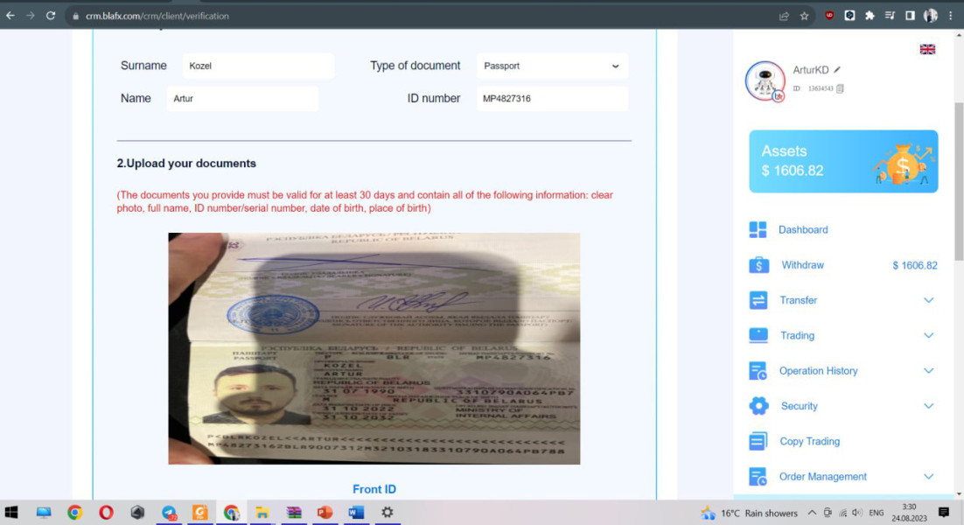Click the Transfer arrows icon

tap(758, 300)
